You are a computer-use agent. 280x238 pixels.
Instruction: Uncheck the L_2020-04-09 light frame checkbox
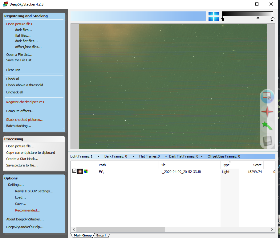(75, 171)
